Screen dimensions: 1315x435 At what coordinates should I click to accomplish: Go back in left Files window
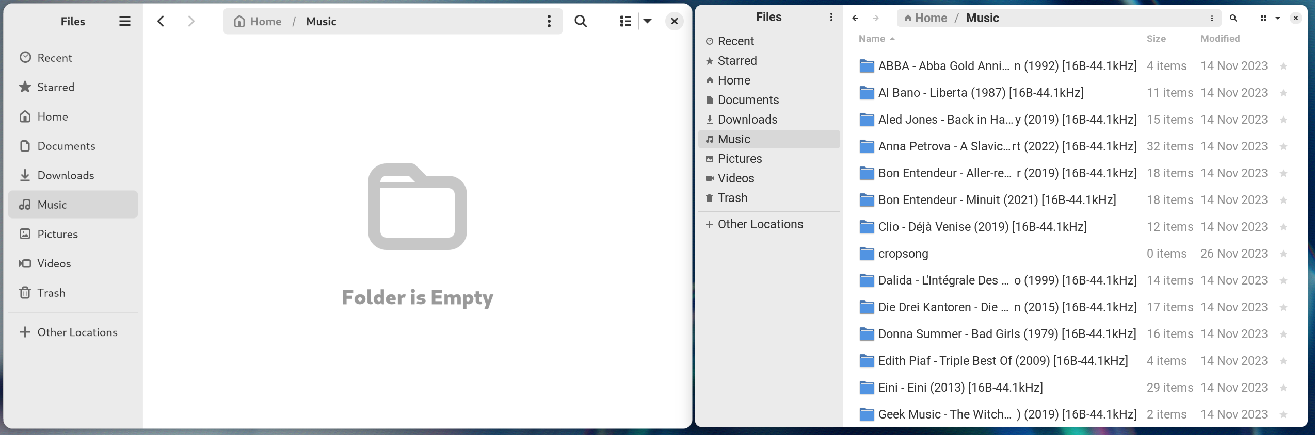point(161,21)
